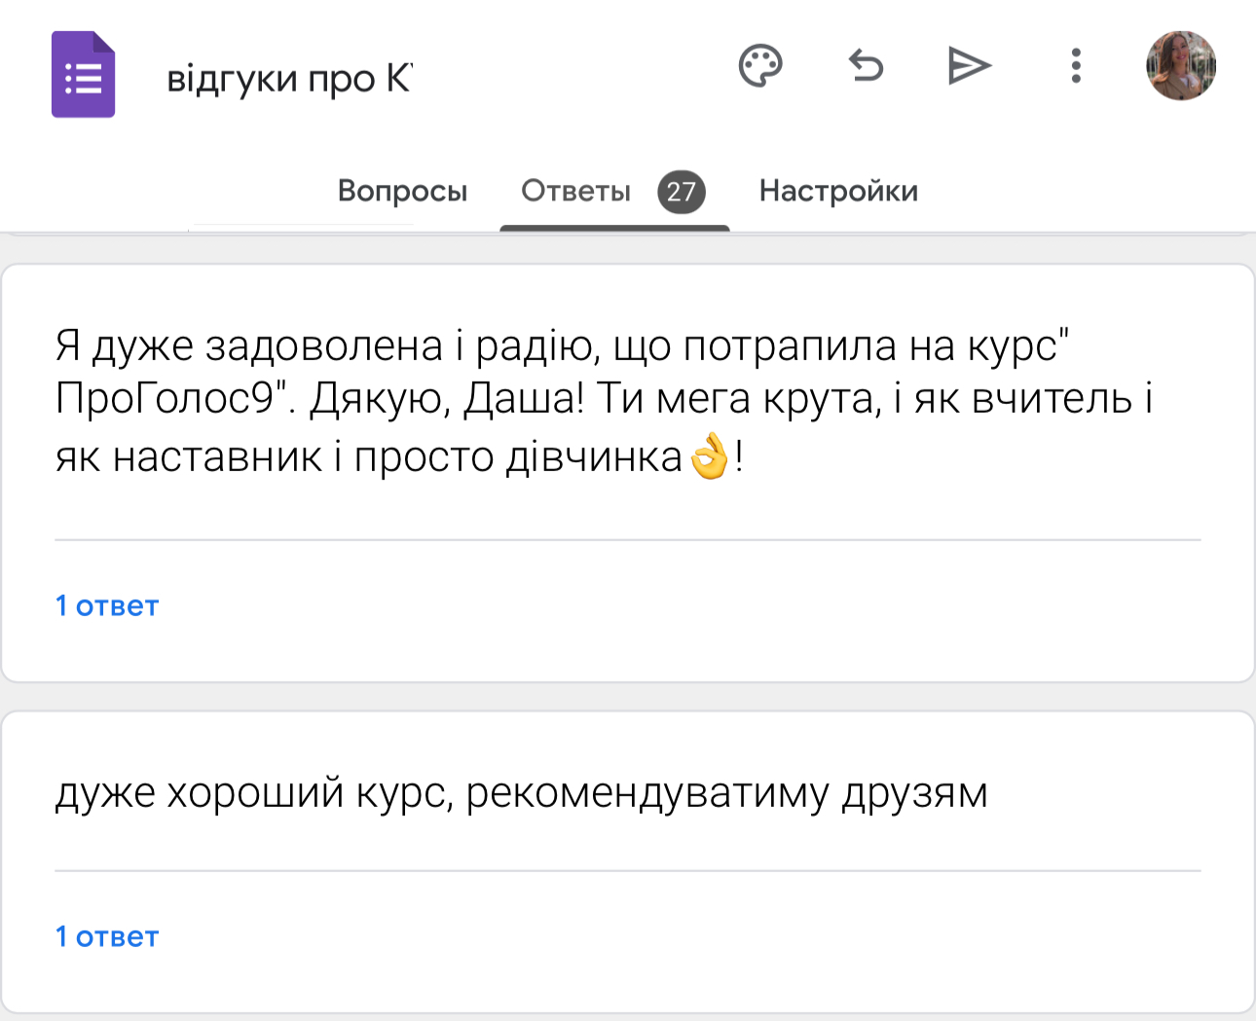The height and width of the screenshot is (1021, 1256).
Task: Go to the Настройки tab
Action: coord(838,191)
